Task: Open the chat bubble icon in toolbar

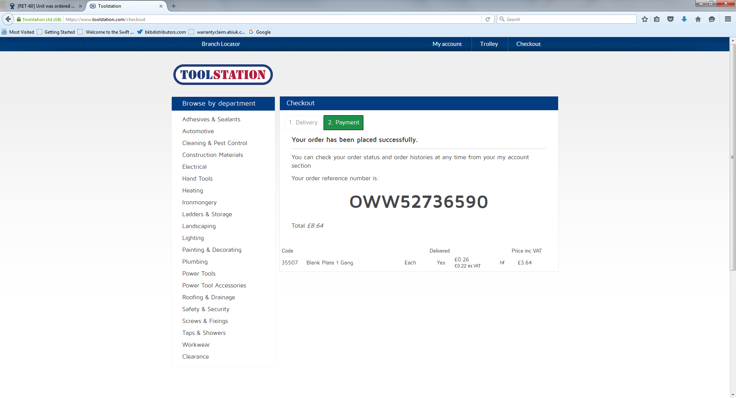Action: tap(712, 19)
